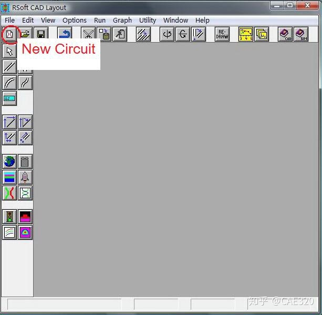Minimize the RSoft CAD Layout window
The width and height of the screenshot is (322, 315).
pos(277,5)
